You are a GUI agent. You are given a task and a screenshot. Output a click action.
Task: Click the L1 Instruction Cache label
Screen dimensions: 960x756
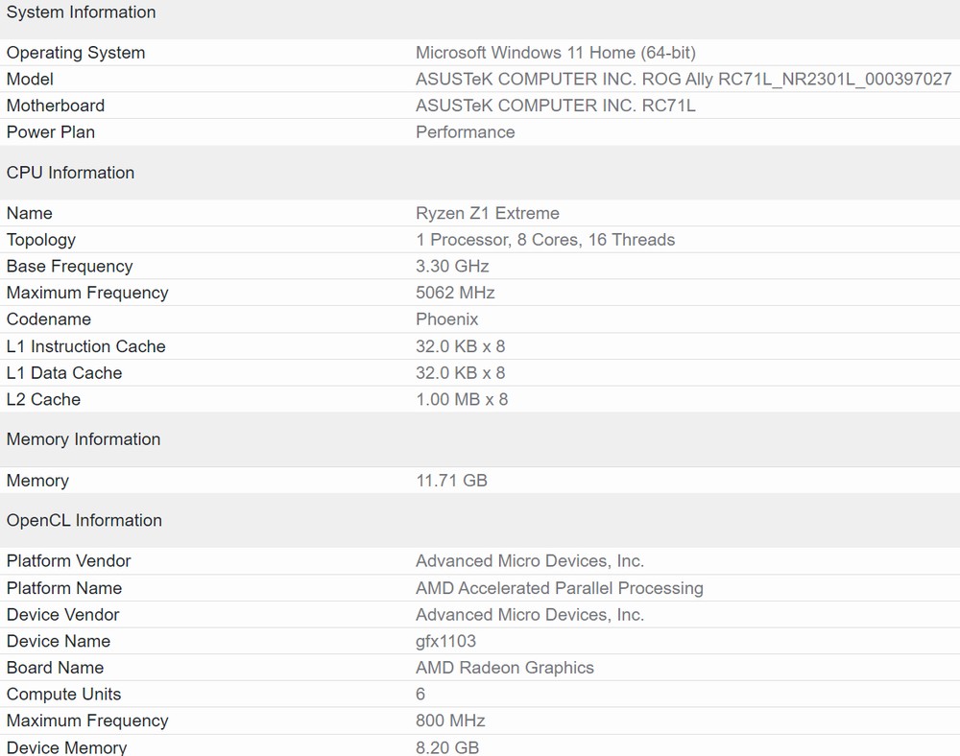[x=86, y=346]
